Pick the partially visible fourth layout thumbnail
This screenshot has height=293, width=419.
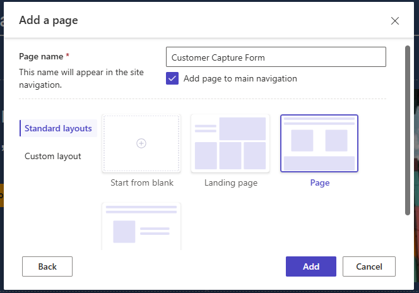[x=141, y=226]
